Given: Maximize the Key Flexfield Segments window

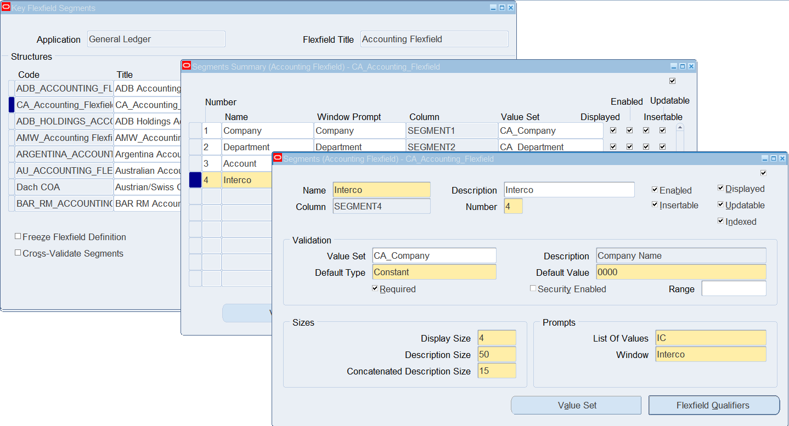Looking at the screenshot, I should pyautogui.click(x=502, y=8).
